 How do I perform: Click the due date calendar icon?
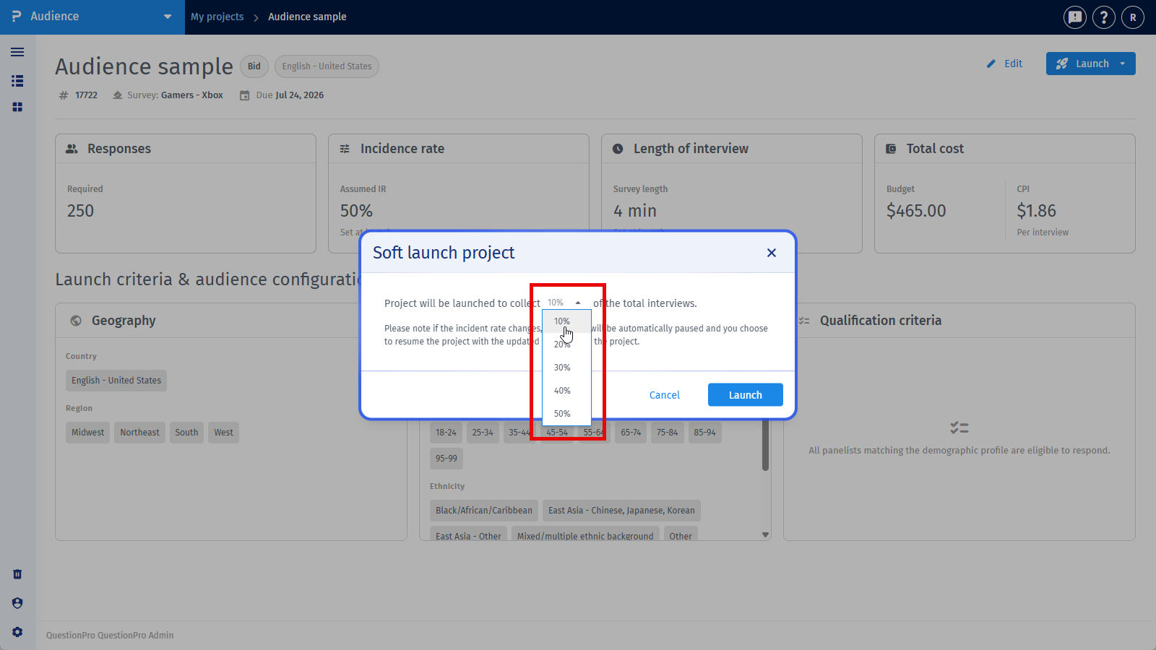click(245, 95)
